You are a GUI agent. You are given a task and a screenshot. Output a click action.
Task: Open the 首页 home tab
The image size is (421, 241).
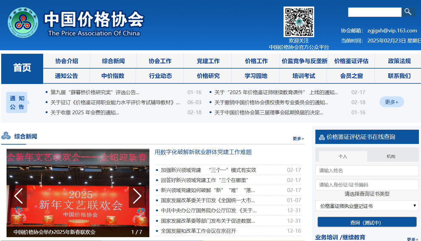point(22,68)
